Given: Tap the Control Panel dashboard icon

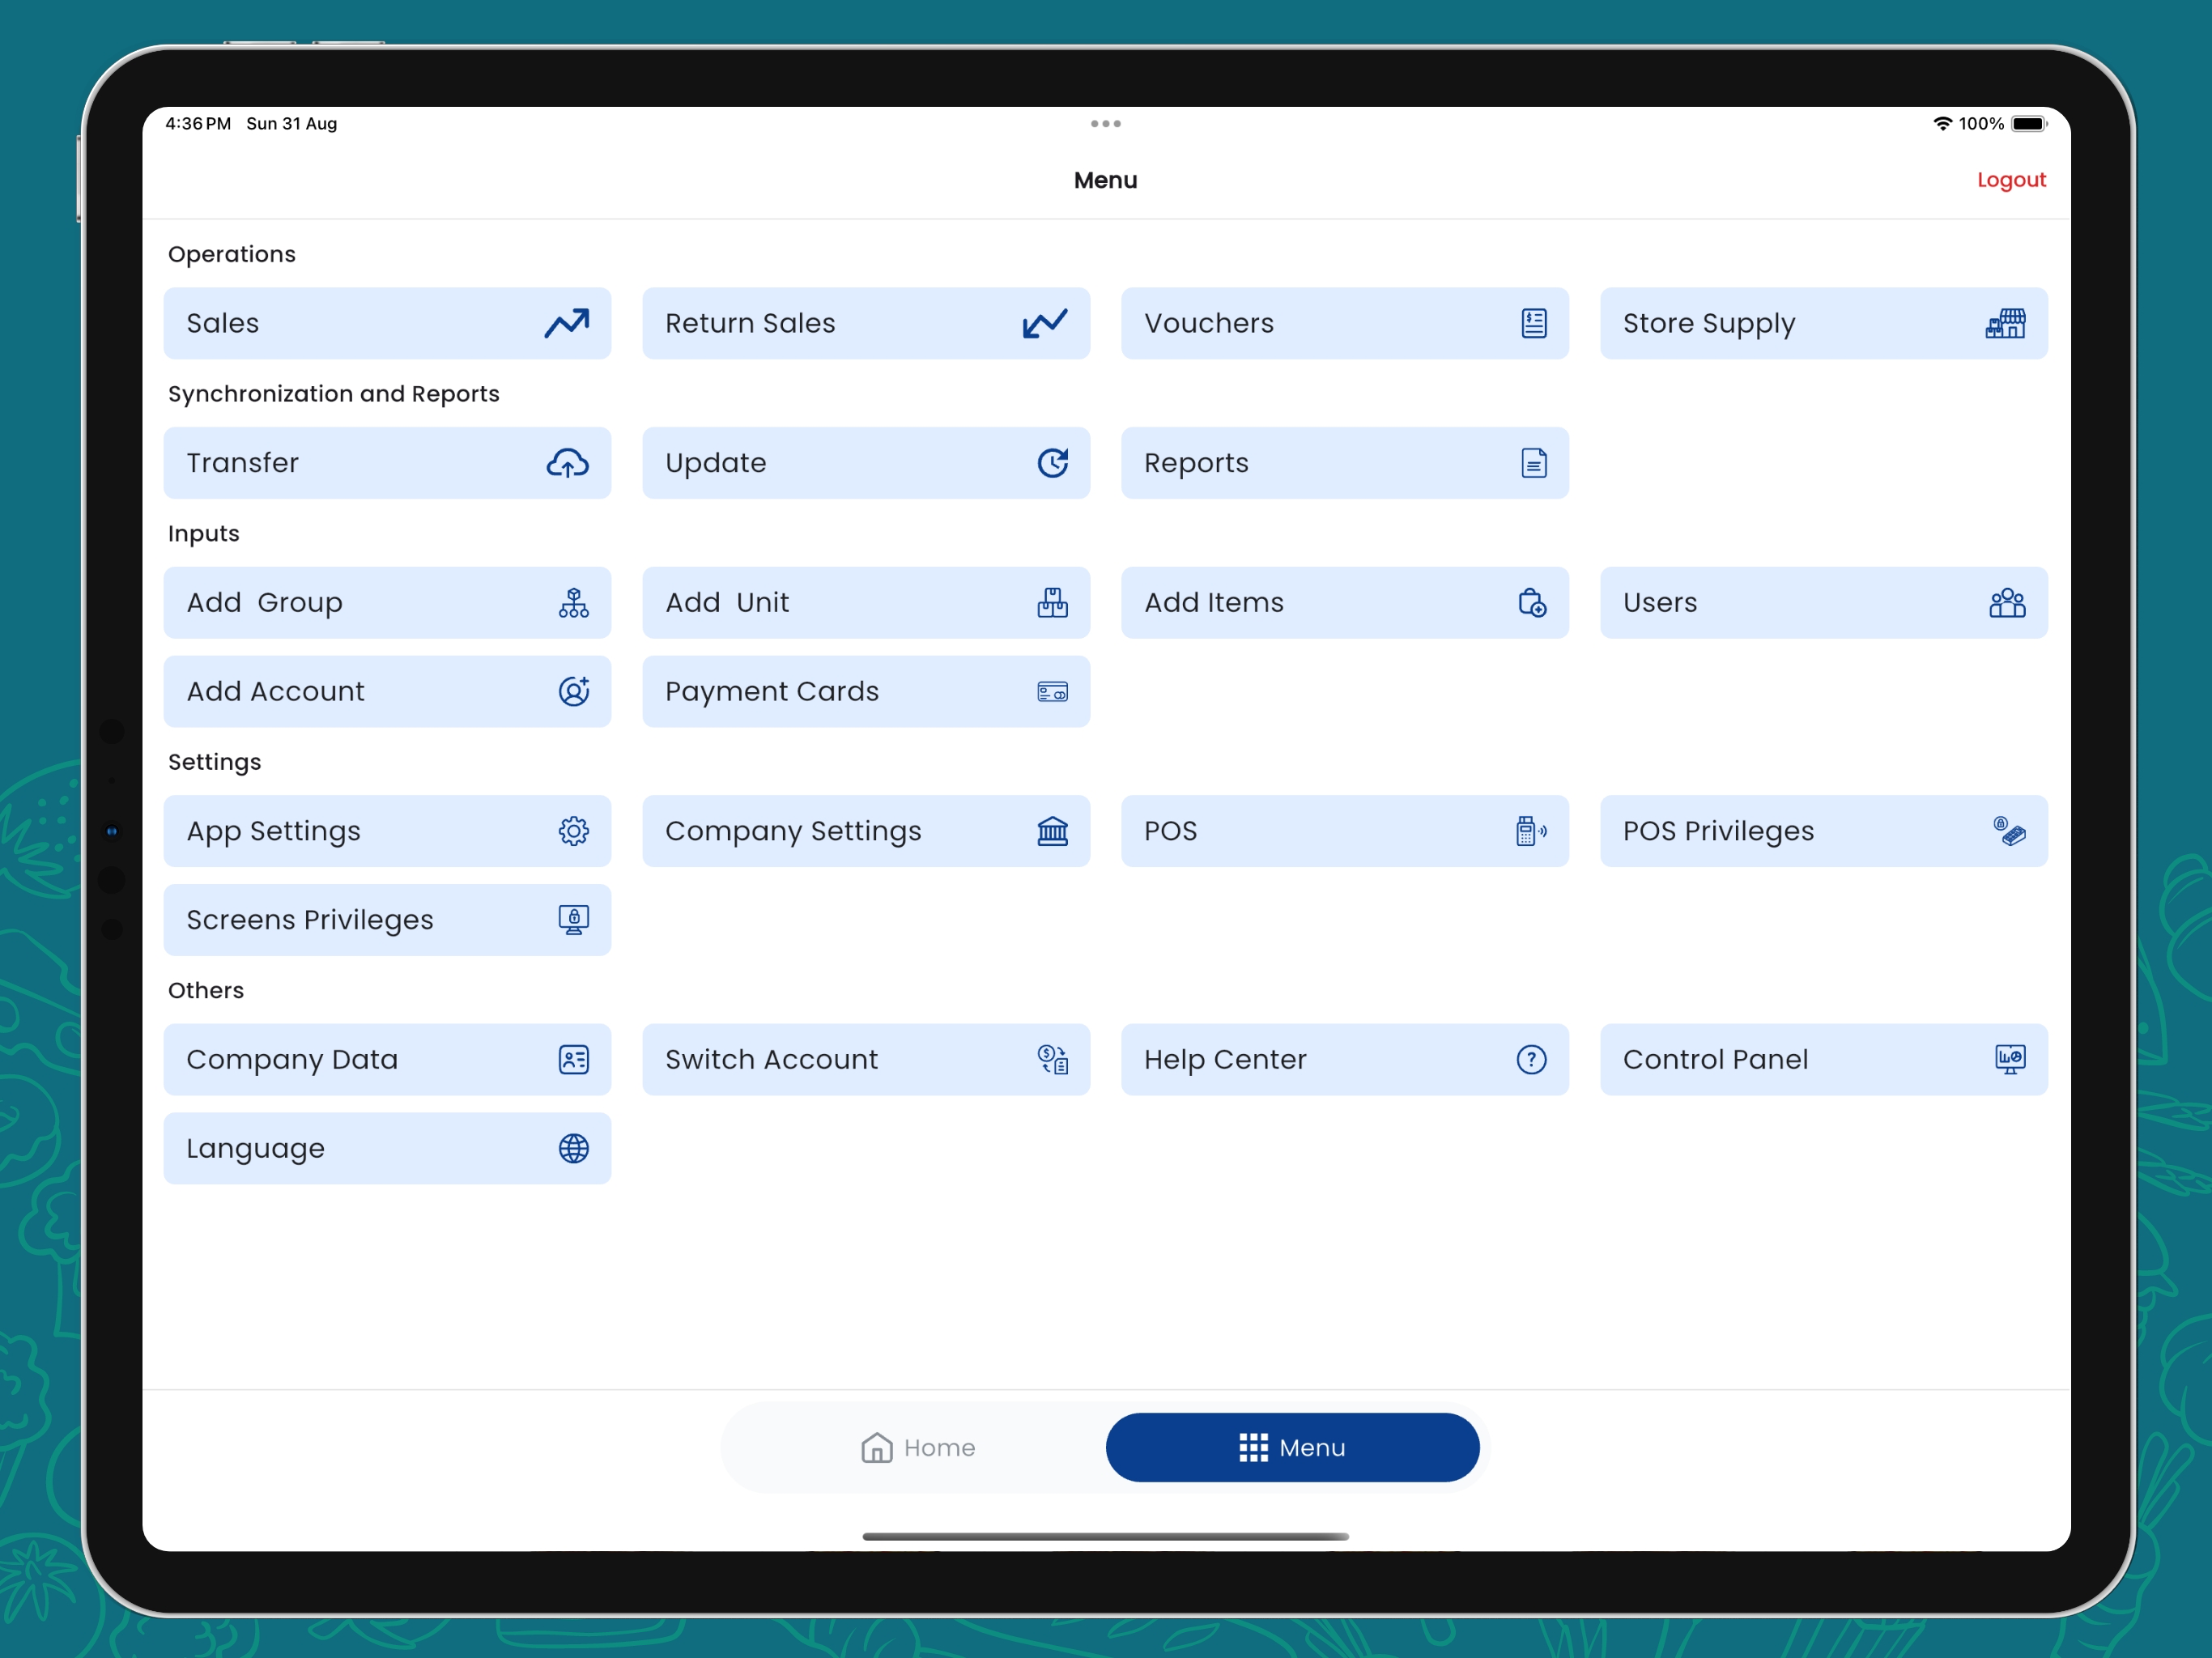Looking at the screenshot, I should pos(2010,1059).
